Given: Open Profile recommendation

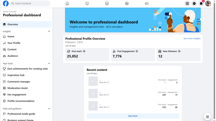Looking at the screenshot, I should (x=27, y=101).
